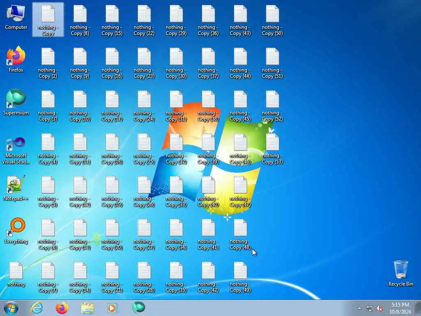This screenshot has height=316, width=421.
Task: Select file 'nothing - Copy (53)'
Action: [x=272, y=149]
